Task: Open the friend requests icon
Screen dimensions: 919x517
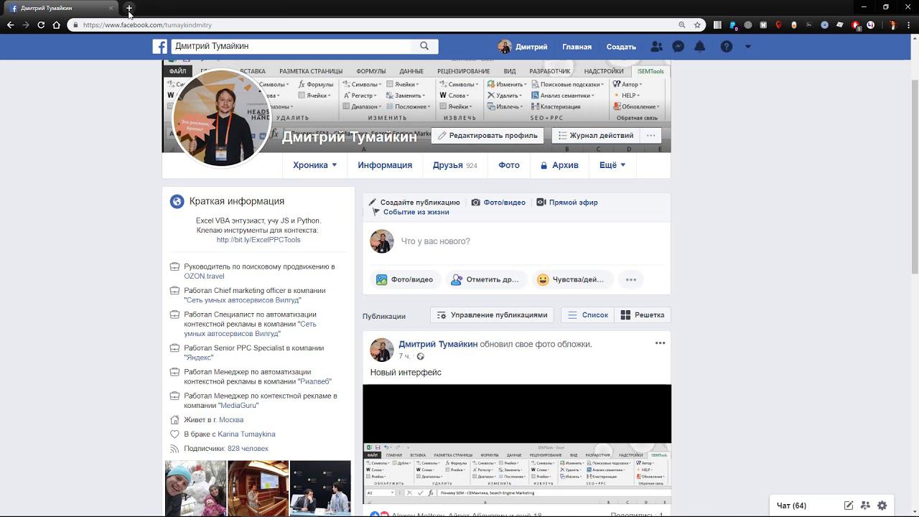Action: click(x=656, y=47)
